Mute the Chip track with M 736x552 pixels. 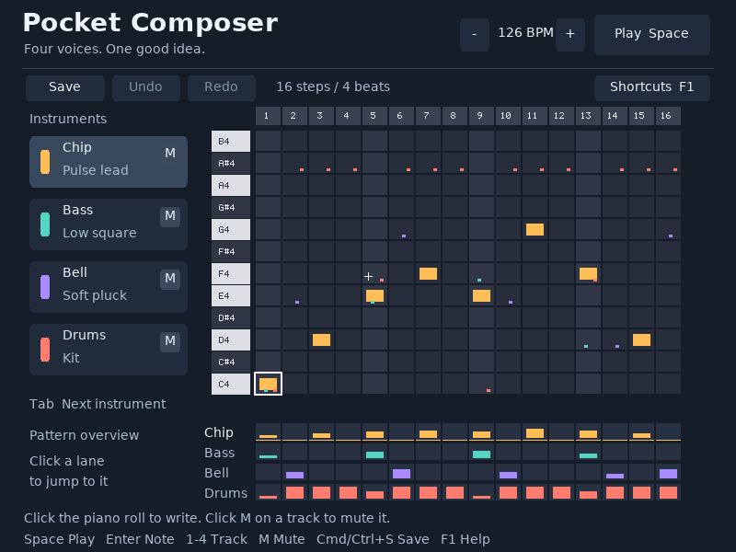click(170, 153)
